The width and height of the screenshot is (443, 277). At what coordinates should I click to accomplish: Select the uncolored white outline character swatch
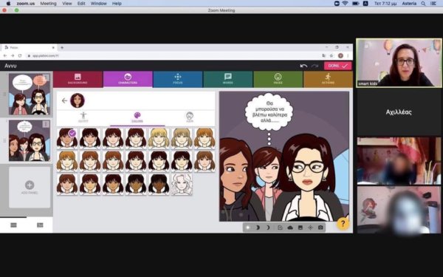pos(182,184)
